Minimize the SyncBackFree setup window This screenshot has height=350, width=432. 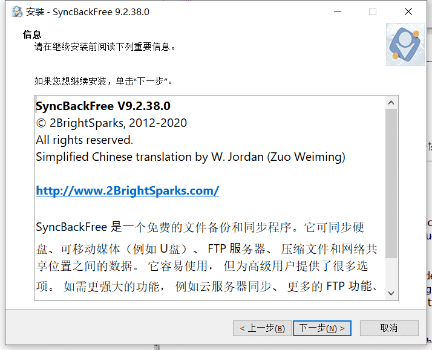(x=338, y=11)
